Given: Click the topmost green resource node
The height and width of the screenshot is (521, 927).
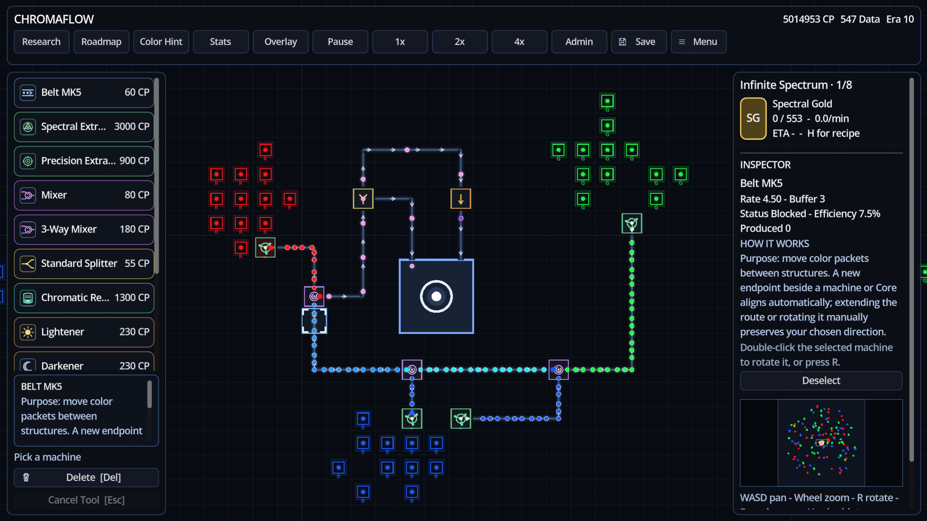Looking at the screenshot, I should (607, 101).
